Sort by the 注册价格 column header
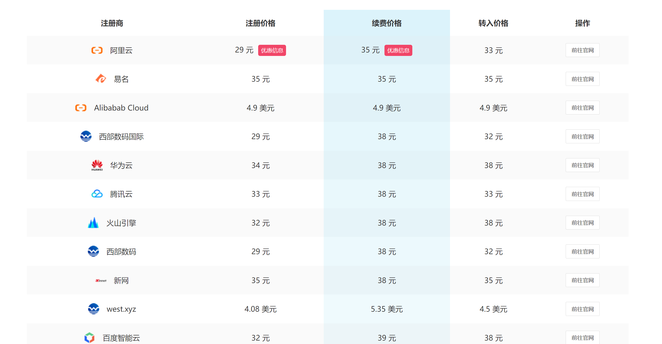662x344 pixels. click(x=260, y=23)
